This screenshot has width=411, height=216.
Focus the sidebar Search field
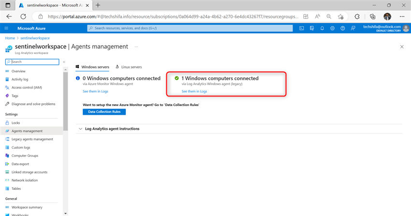(32, 62)
